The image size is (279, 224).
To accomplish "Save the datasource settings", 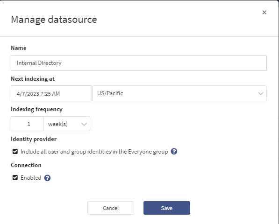I will 167,208.
